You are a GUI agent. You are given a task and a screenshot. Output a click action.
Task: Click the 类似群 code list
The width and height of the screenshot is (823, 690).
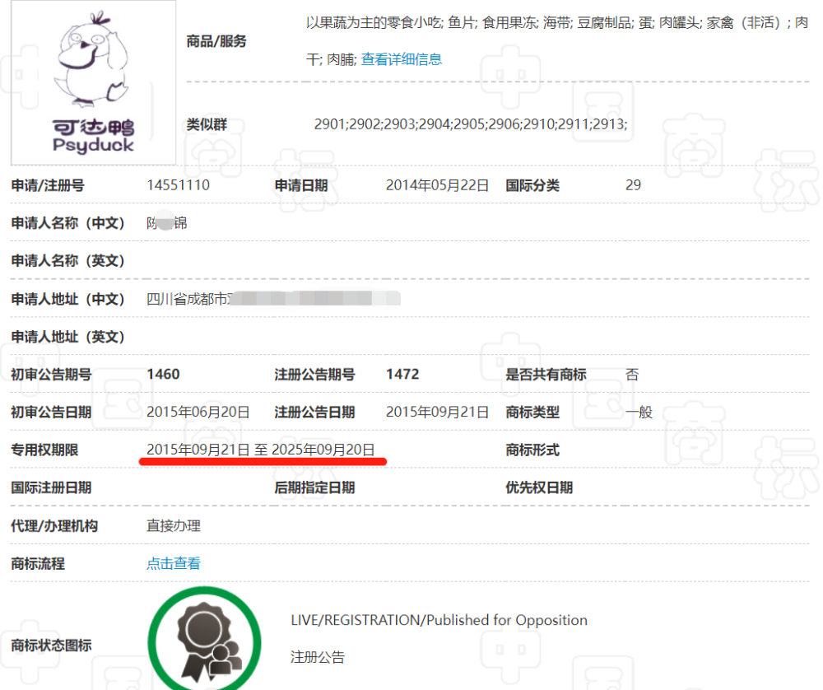(470, 125)
